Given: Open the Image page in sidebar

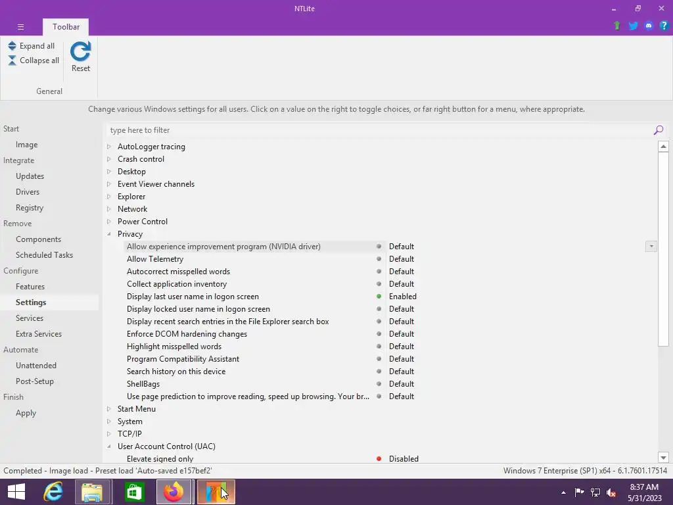Looking at the screenshot, I should pyautogui.click(x=26, y=145).
